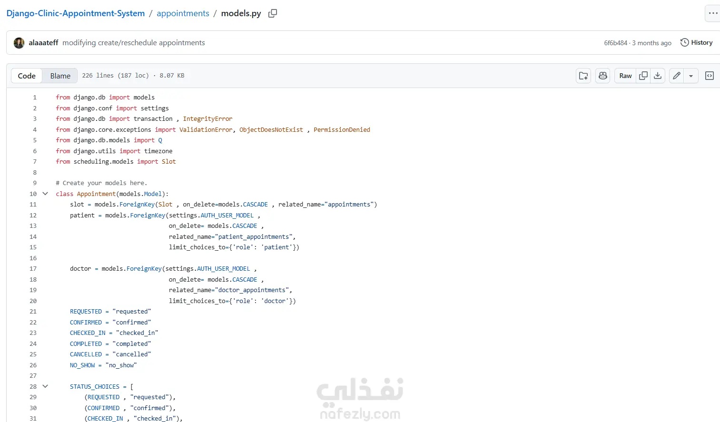Click 'AUTH_USER_MODEL' on line 12
Image resolution: width=720 pixels, height=422 pixels.
click(x=227, y=216)
